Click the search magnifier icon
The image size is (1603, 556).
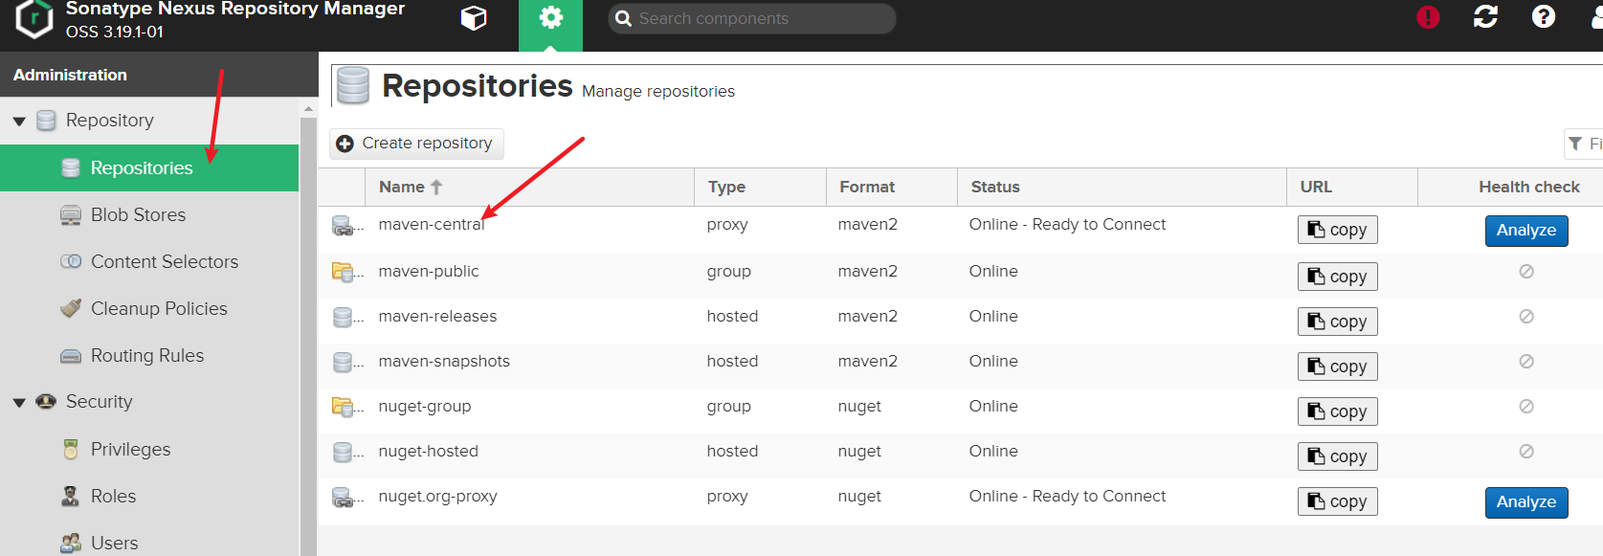point(623,18)
